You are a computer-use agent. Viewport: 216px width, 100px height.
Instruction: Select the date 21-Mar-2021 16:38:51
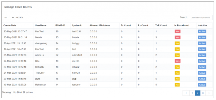click(15, 73)
